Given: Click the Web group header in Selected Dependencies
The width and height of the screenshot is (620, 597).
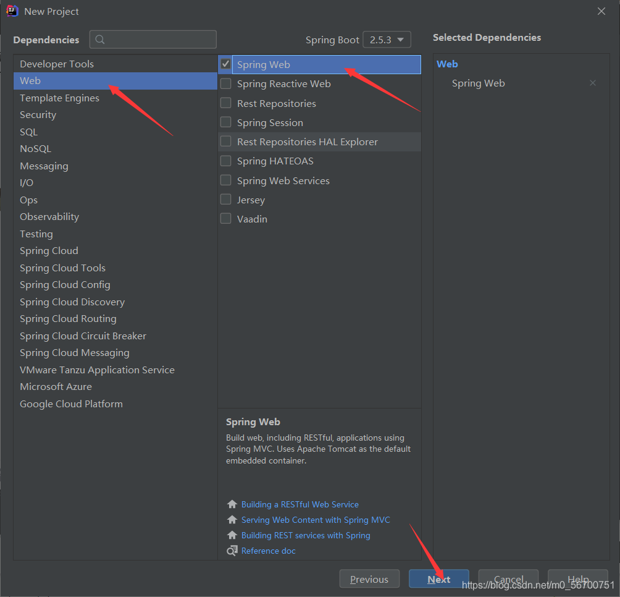Looking at the screenshot, I should [x=447, y=64].
